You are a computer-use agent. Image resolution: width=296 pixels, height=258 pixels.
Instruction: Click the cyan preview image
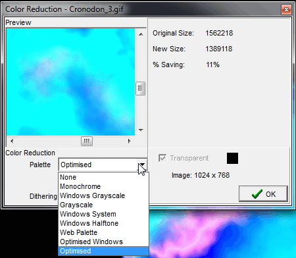pyautogui.click(x=70, y=82)
